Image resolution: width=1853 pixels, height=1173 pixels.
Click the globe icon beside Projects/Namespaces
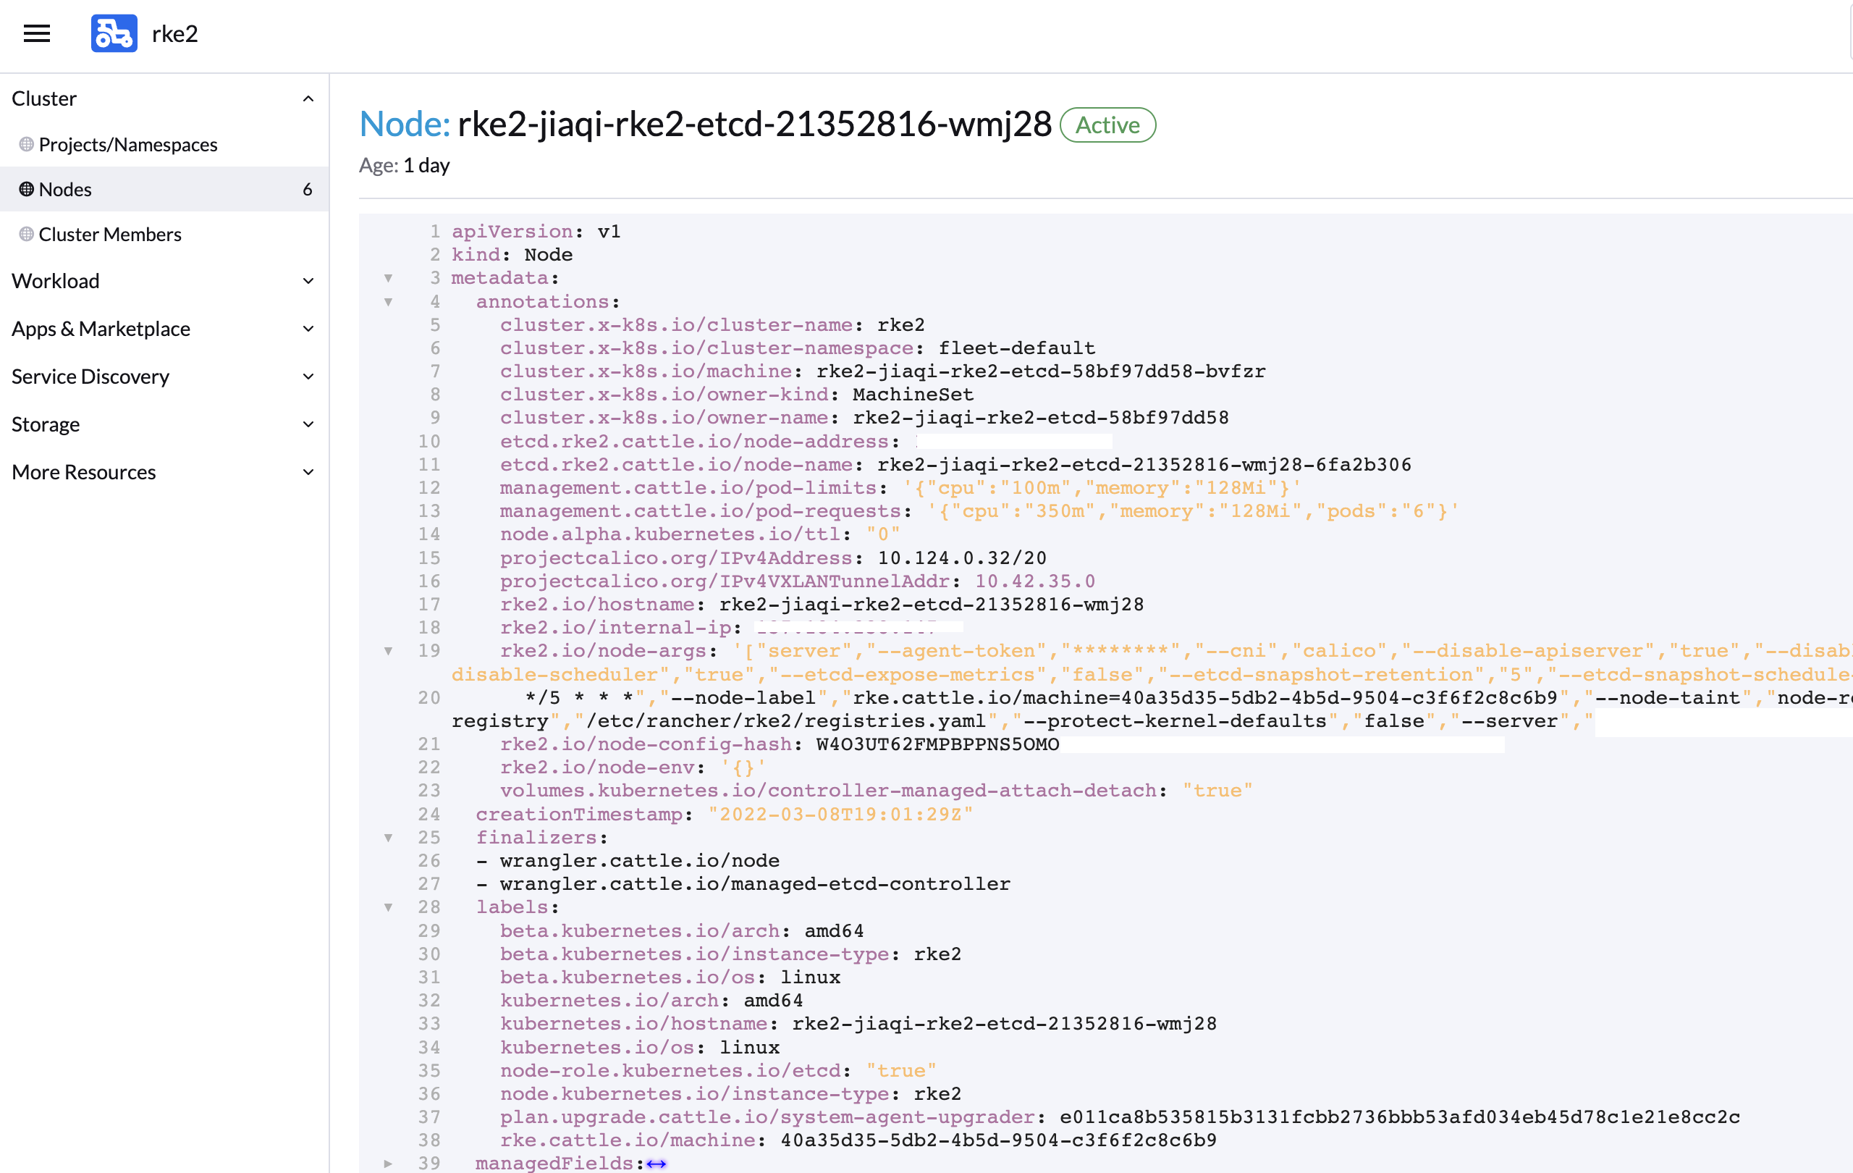pyautogui.click(x=26, y=145)
